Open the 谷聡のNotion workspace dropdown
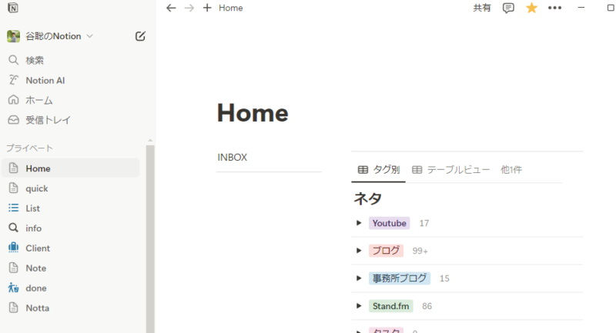This screenshot has height=333, width=616. click(51, 36)
